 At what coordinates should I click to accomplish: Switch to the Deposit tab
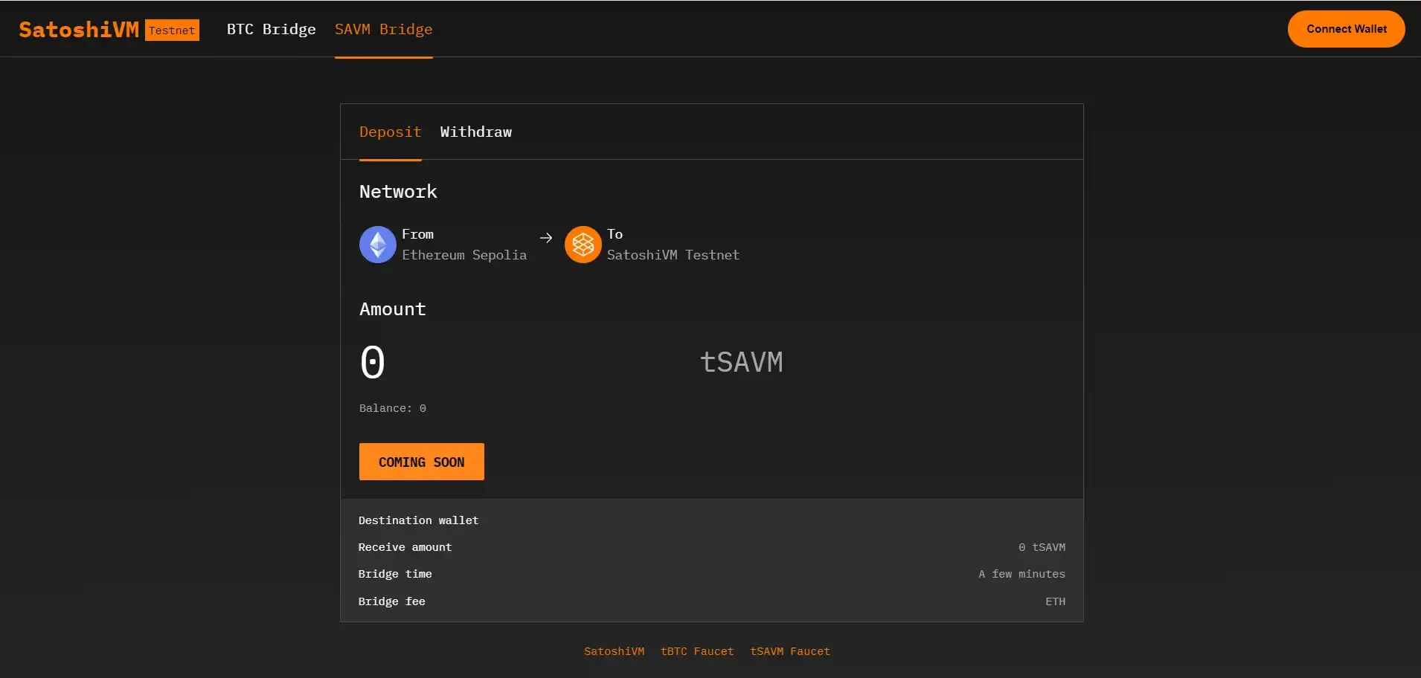[390, 132]
